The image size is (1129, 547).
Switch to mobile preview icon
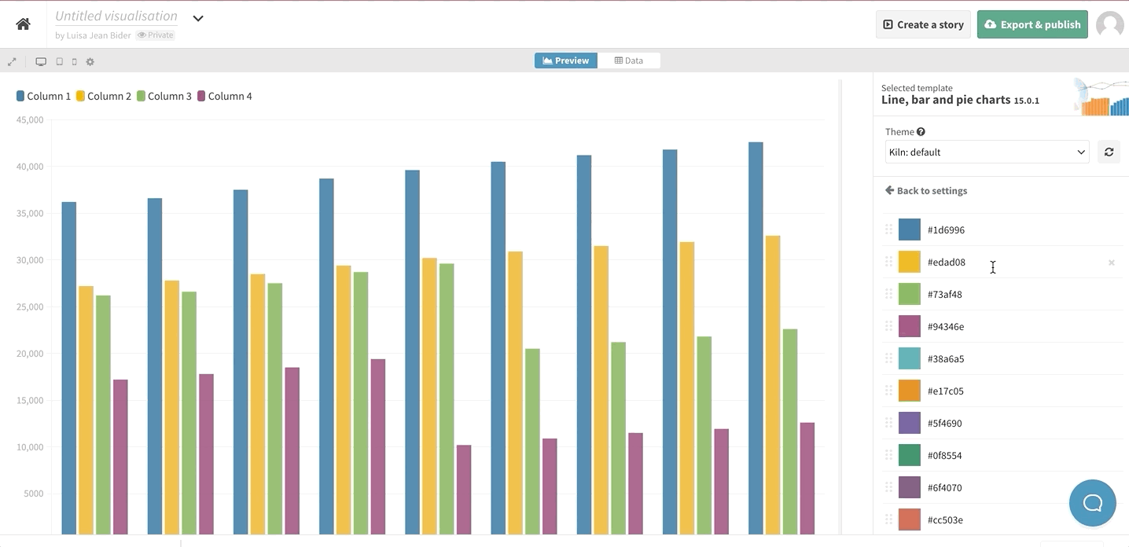(75, 61)
